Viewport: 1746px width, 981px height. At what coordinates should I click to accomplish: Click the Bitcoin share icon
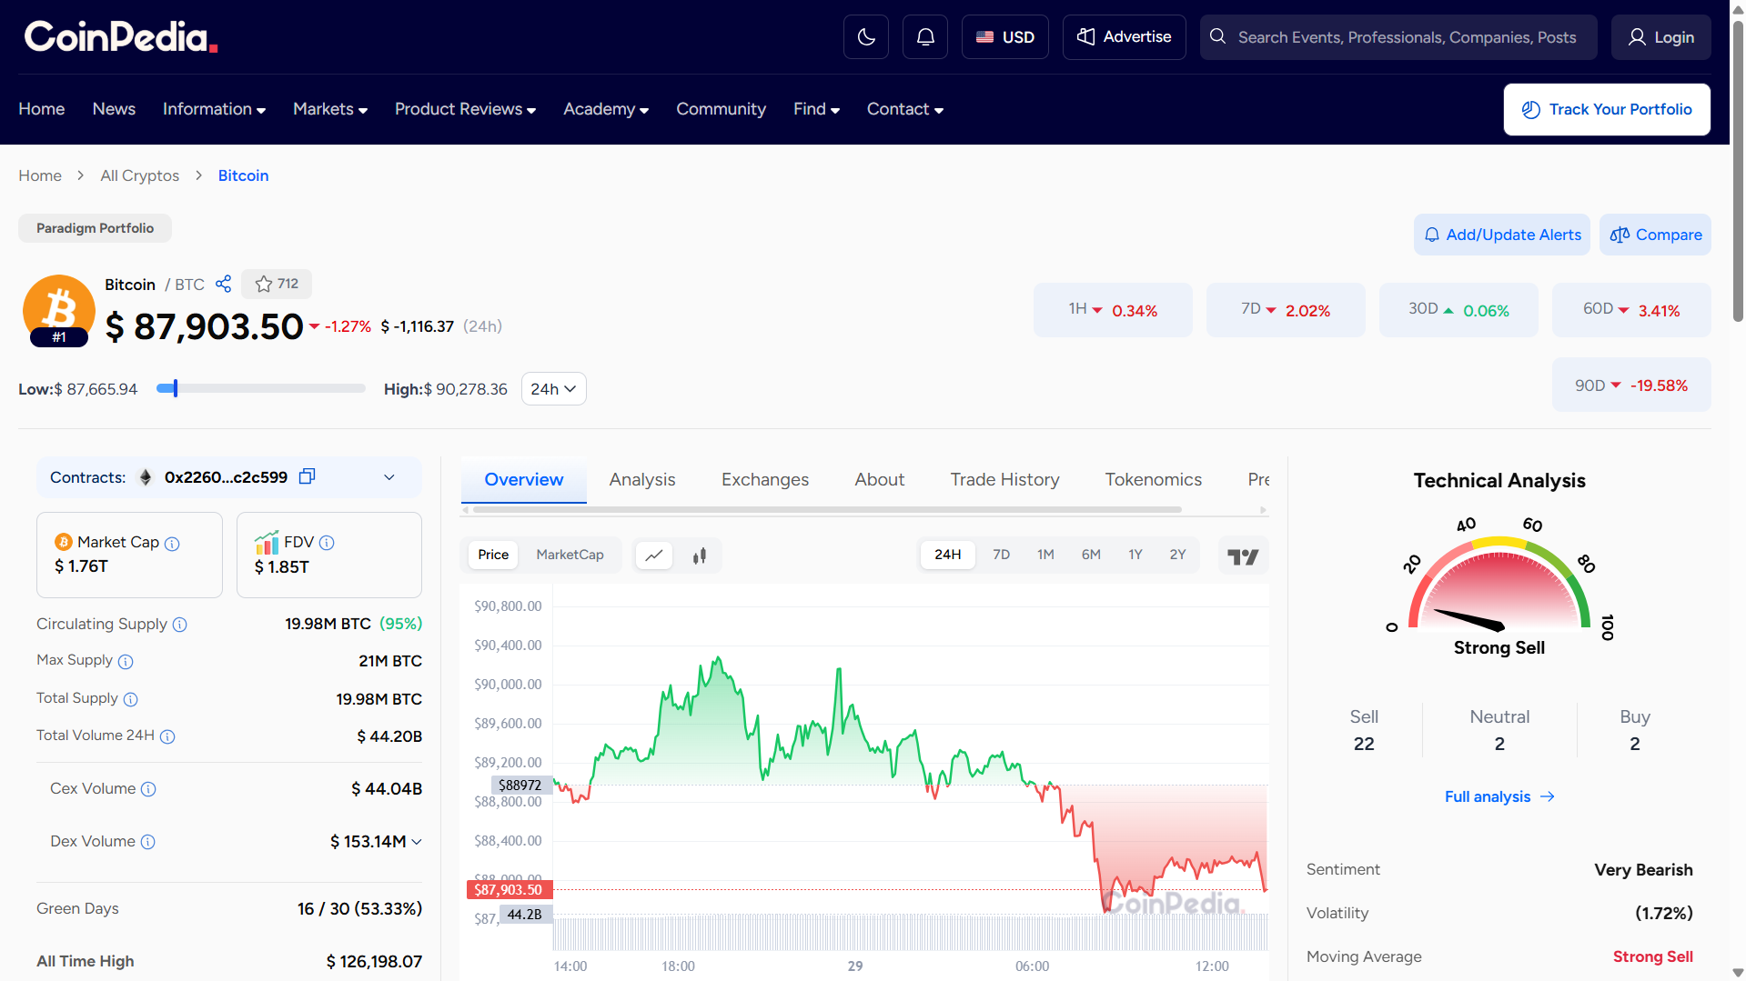[x=223, y=284]
